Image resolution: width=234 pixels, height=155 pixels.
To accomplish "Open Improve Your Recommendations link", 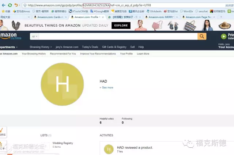I will point(98,54).
